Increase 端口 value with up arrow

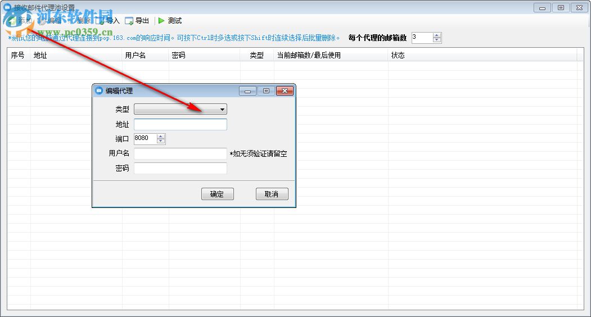point(161,136)
